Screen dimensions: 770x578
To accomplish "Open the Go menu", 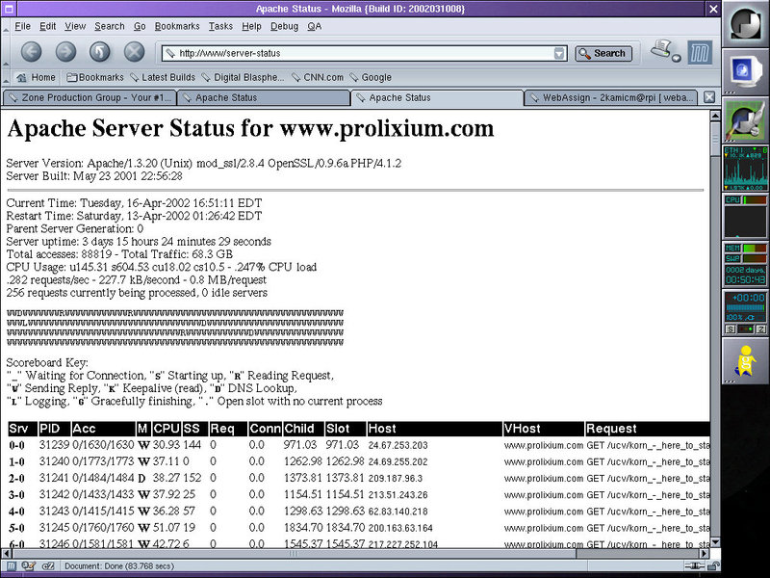I will point(140,26).
